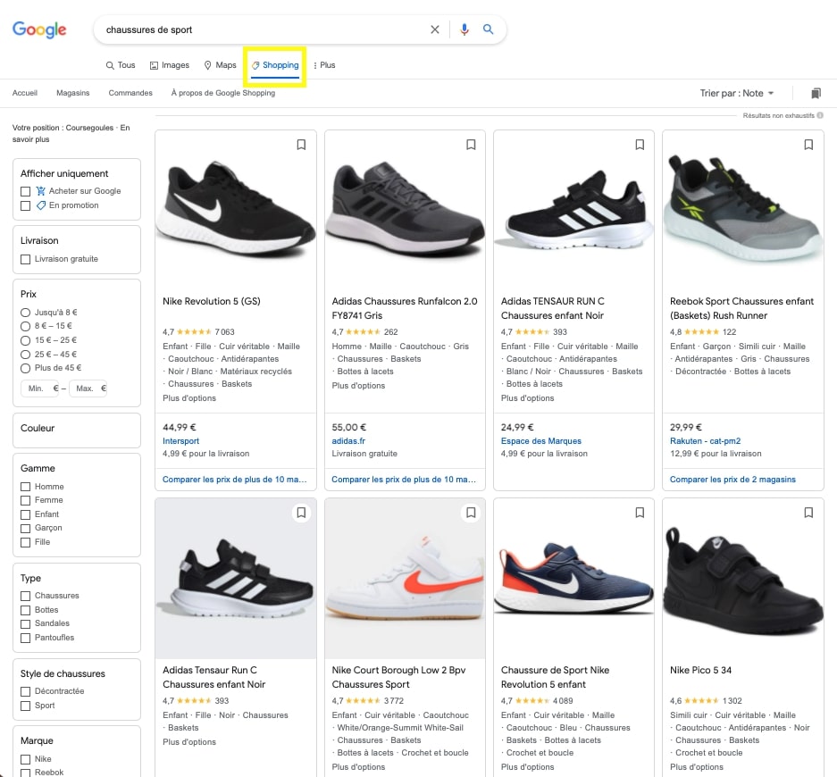Tick the Fille checkbox
The height and width of the screenshot is (777, 837).
click(25, 542)
